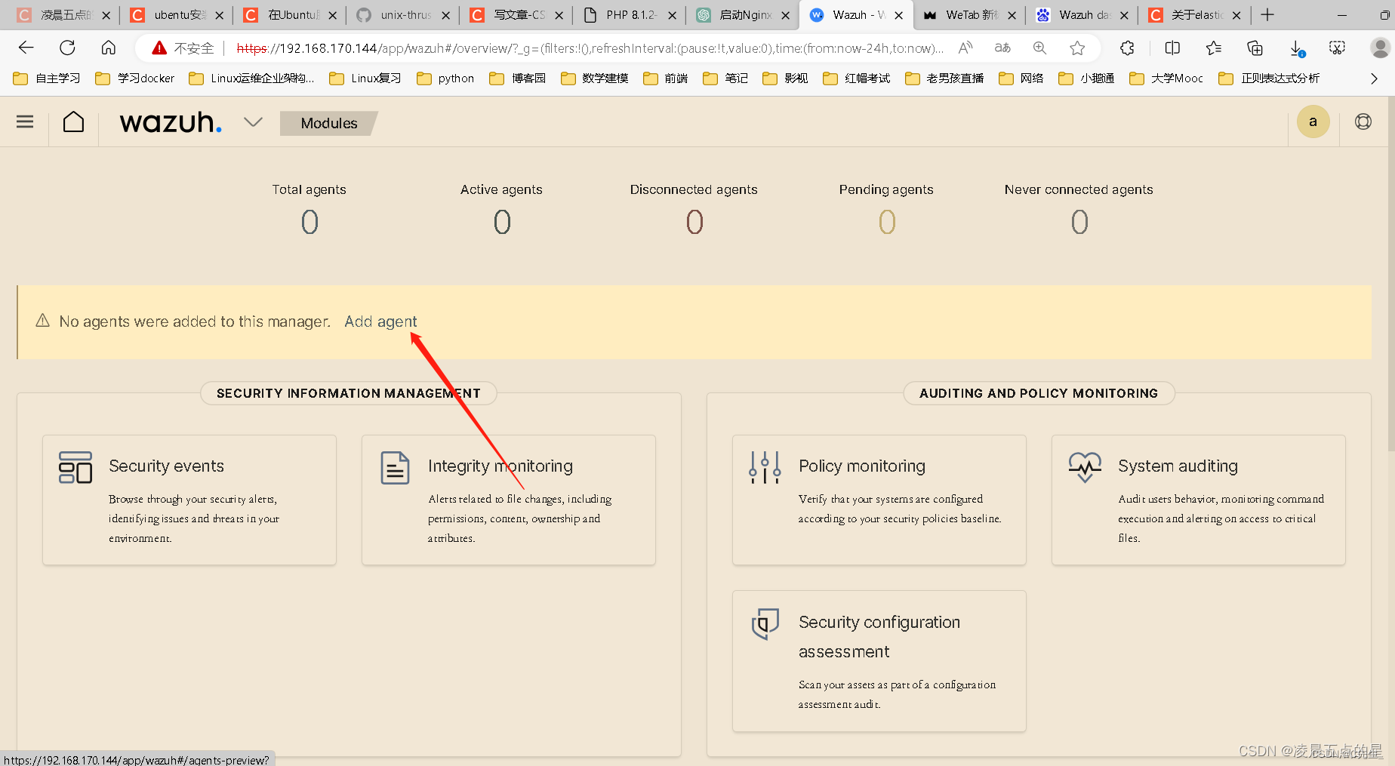The width and height of the screenshot is (1395, 766).
Task: Open the browser extensions puzzle icon
Action: coord(1127,48)
